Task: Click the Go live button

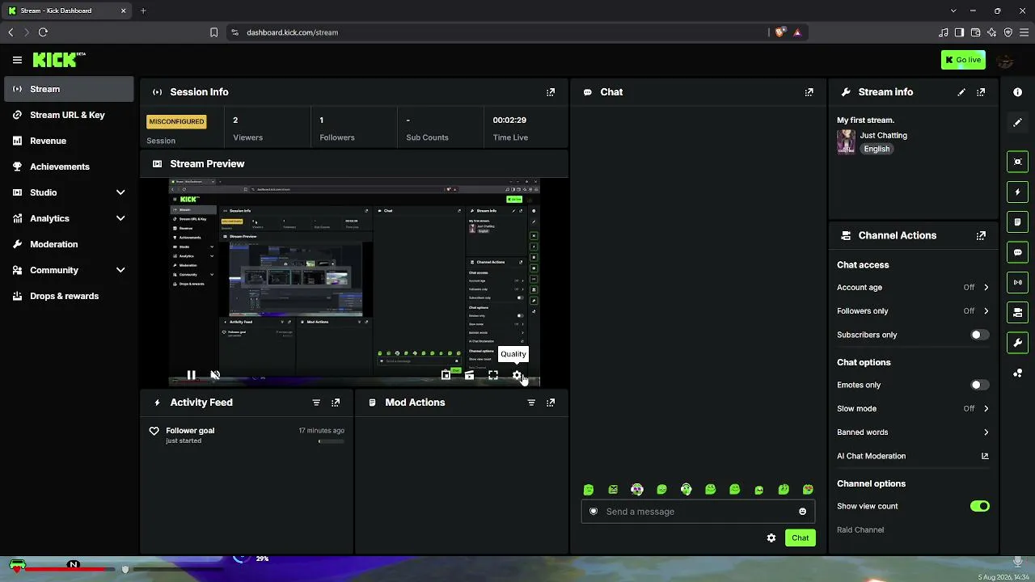Action: 963,60
